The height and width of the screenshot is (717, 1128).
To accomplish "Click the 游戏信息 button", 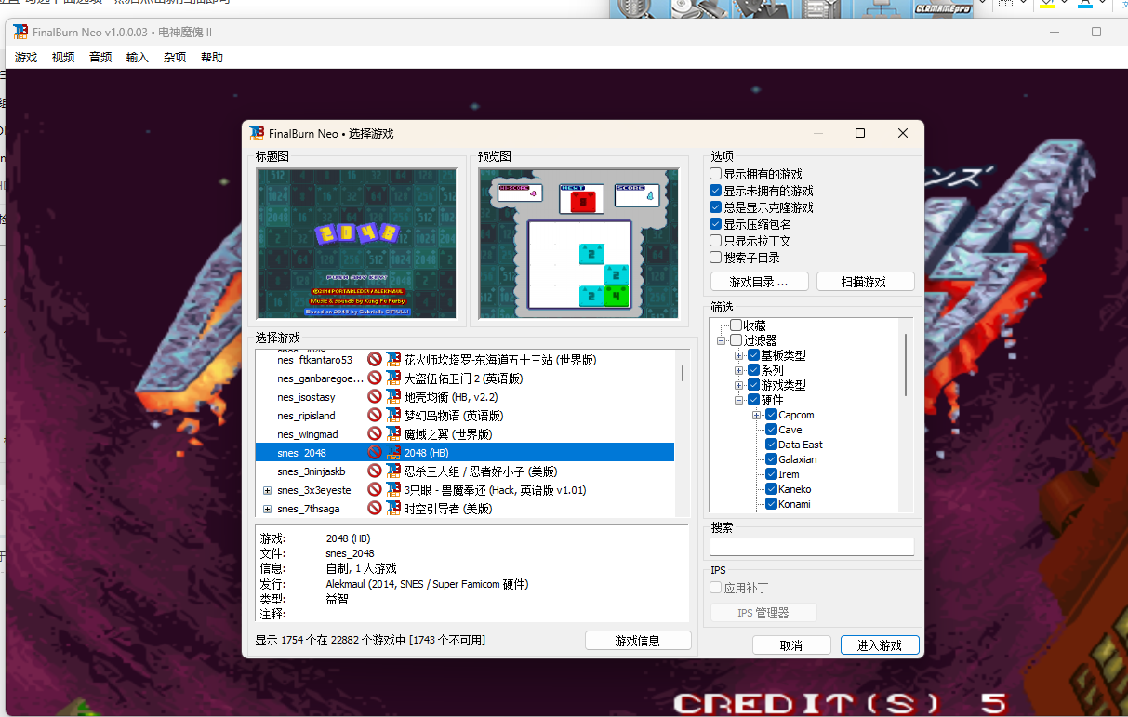I will [638, 640].
